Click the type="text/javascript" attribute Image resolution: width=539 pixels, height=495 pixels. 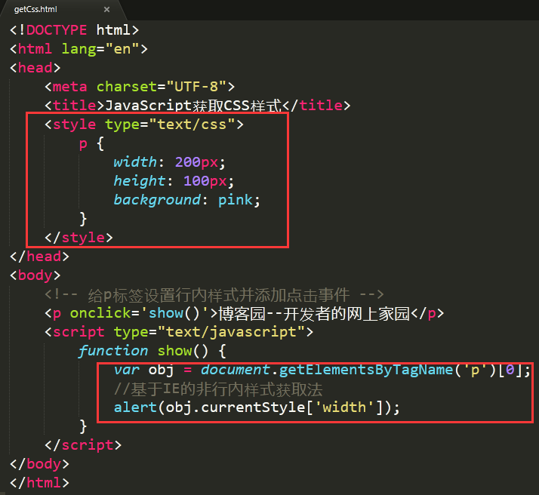(x=208, y=332)
